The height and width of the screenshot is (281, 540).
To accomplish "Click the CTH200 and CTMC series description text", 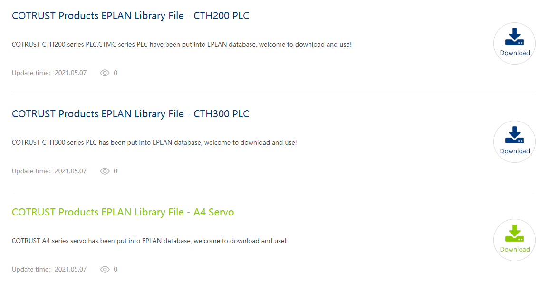I will [182, 45].
